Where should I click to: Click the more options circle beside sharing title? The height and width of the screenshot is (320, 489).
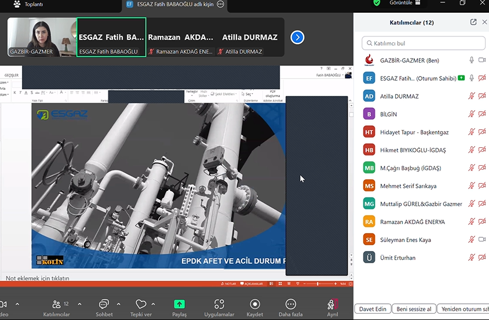(x=221, y=4)
